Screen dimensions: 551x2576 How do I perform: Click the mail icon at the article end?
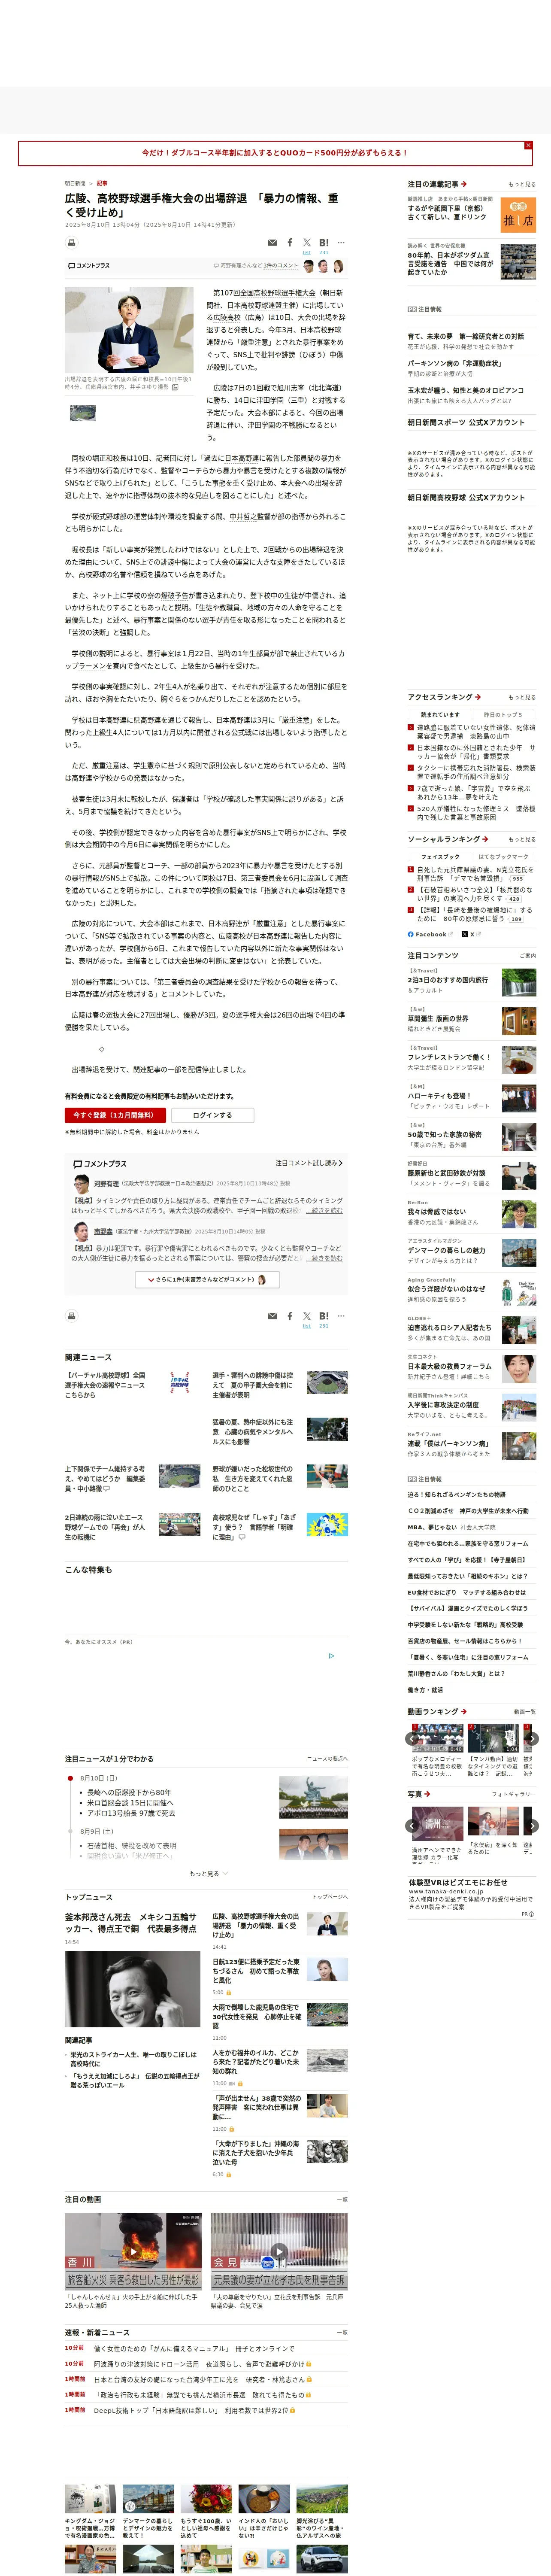[272, 1316]
